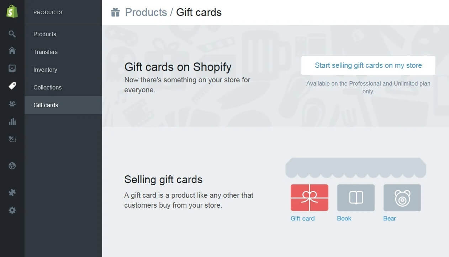Open Apps puzzle piece icon
The height and width of the screenshot is (257, 449).
coord(12,192)
